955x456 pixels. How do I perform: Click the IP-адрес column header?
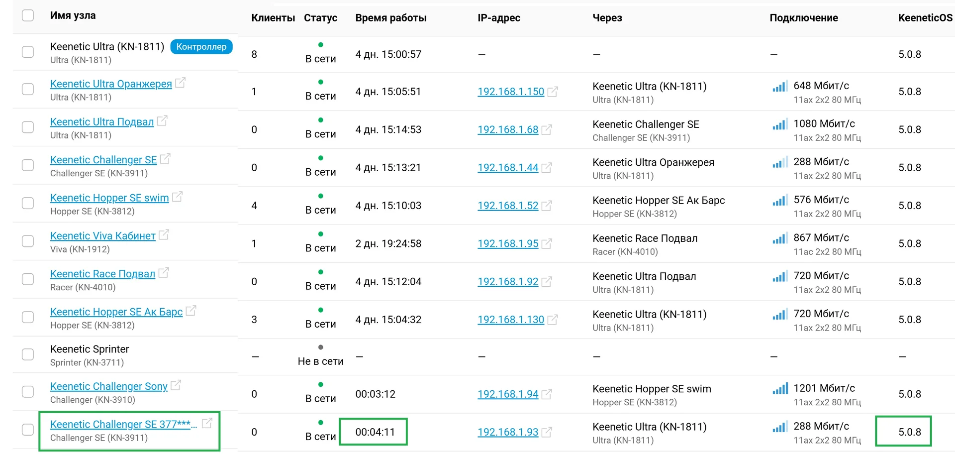point(499,18)
